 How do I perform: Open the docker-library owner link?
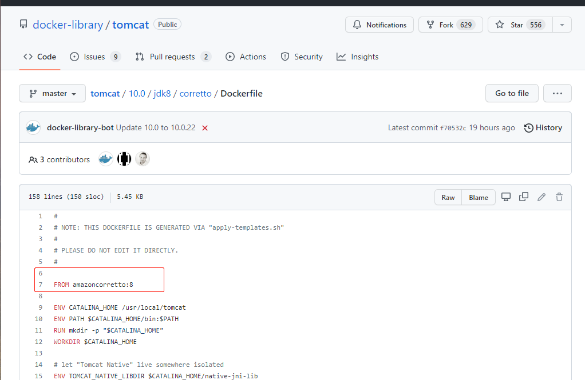pyautogui.click(x=68, y=25)
